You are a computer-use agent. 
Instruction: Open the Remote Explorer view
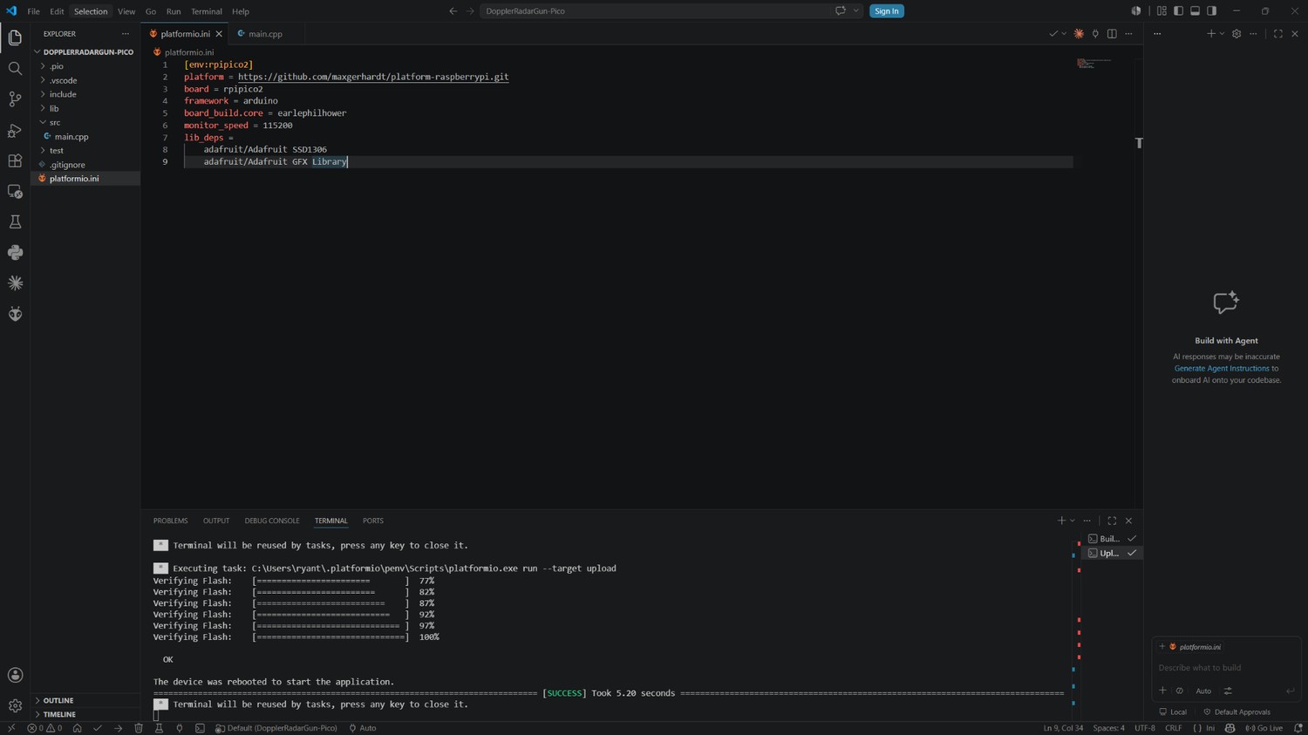pos(15,191)
